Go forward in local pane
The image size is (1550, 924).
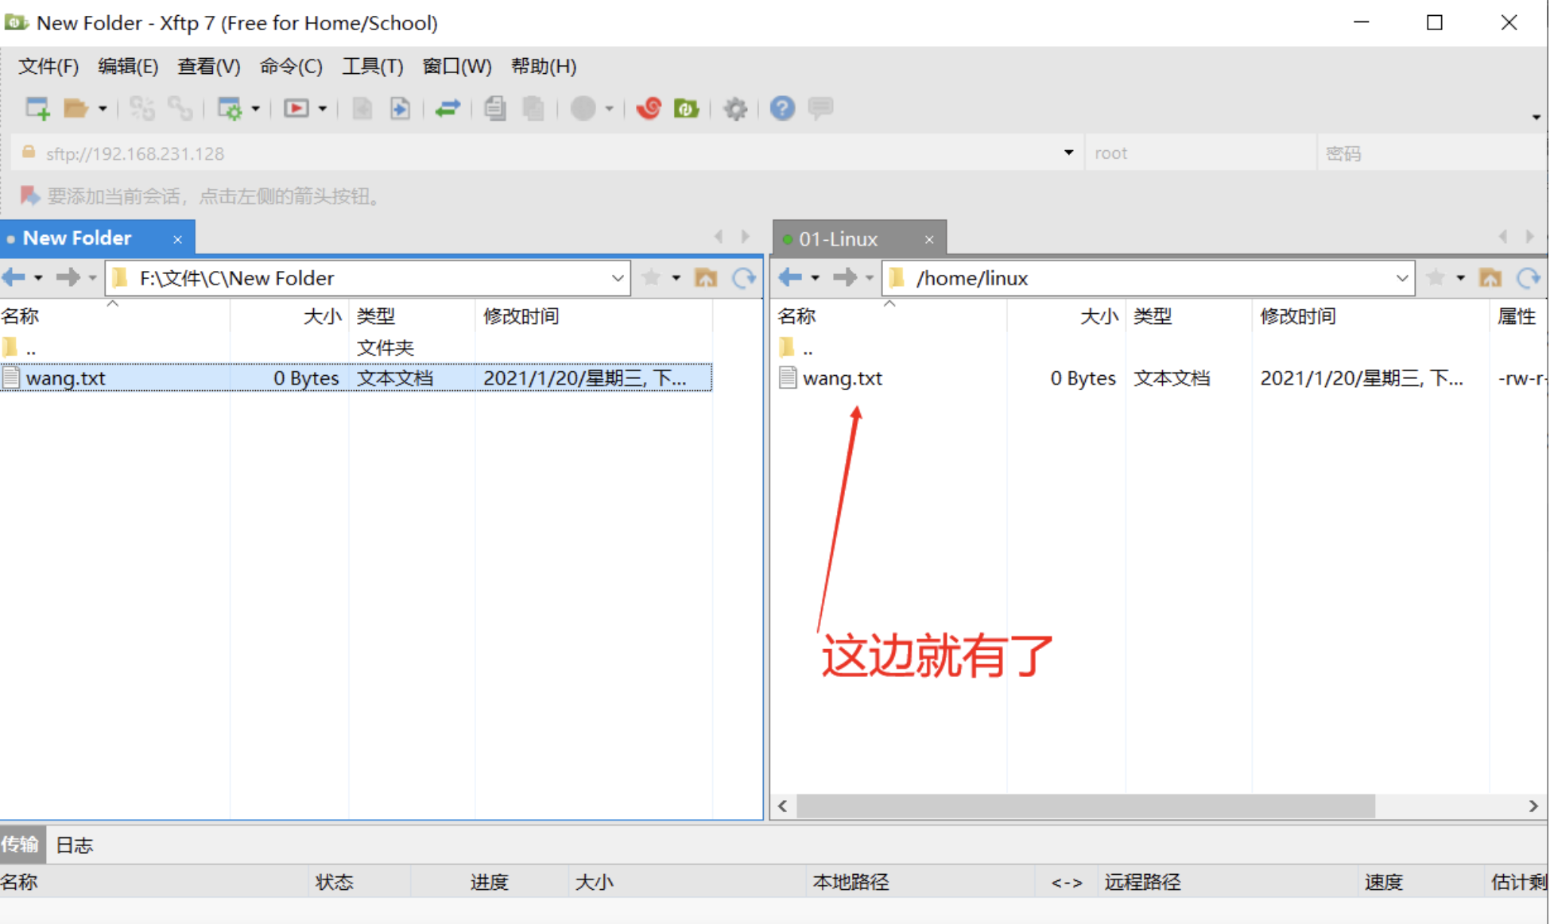68,277
